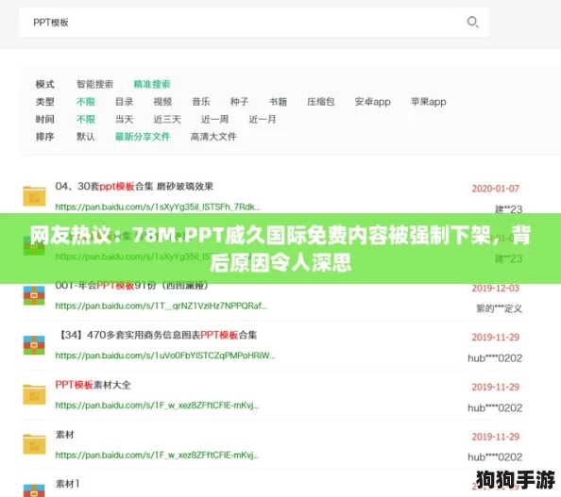
Task: Filter type by 目录
Action: pyautogui.click(x=124, y=102)
